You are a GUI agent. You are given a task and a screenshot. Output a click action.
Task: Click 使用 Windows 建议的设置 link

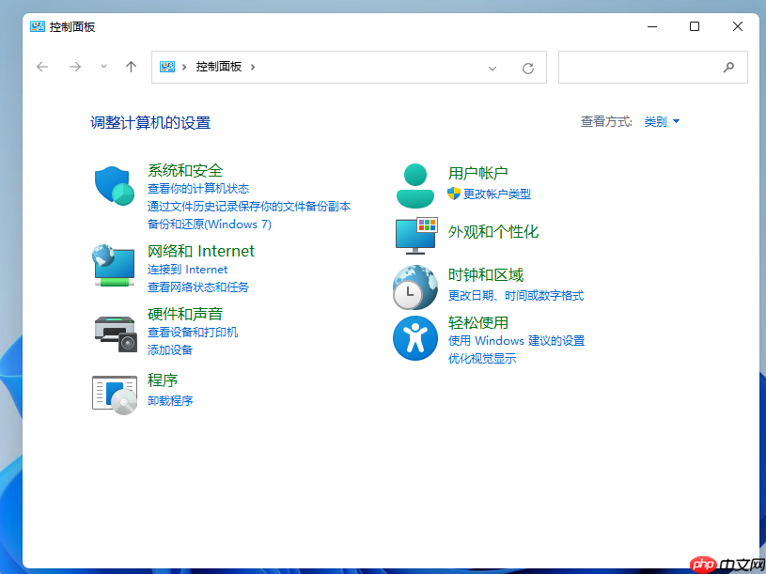pyautogui.click(x=516, y=341)
